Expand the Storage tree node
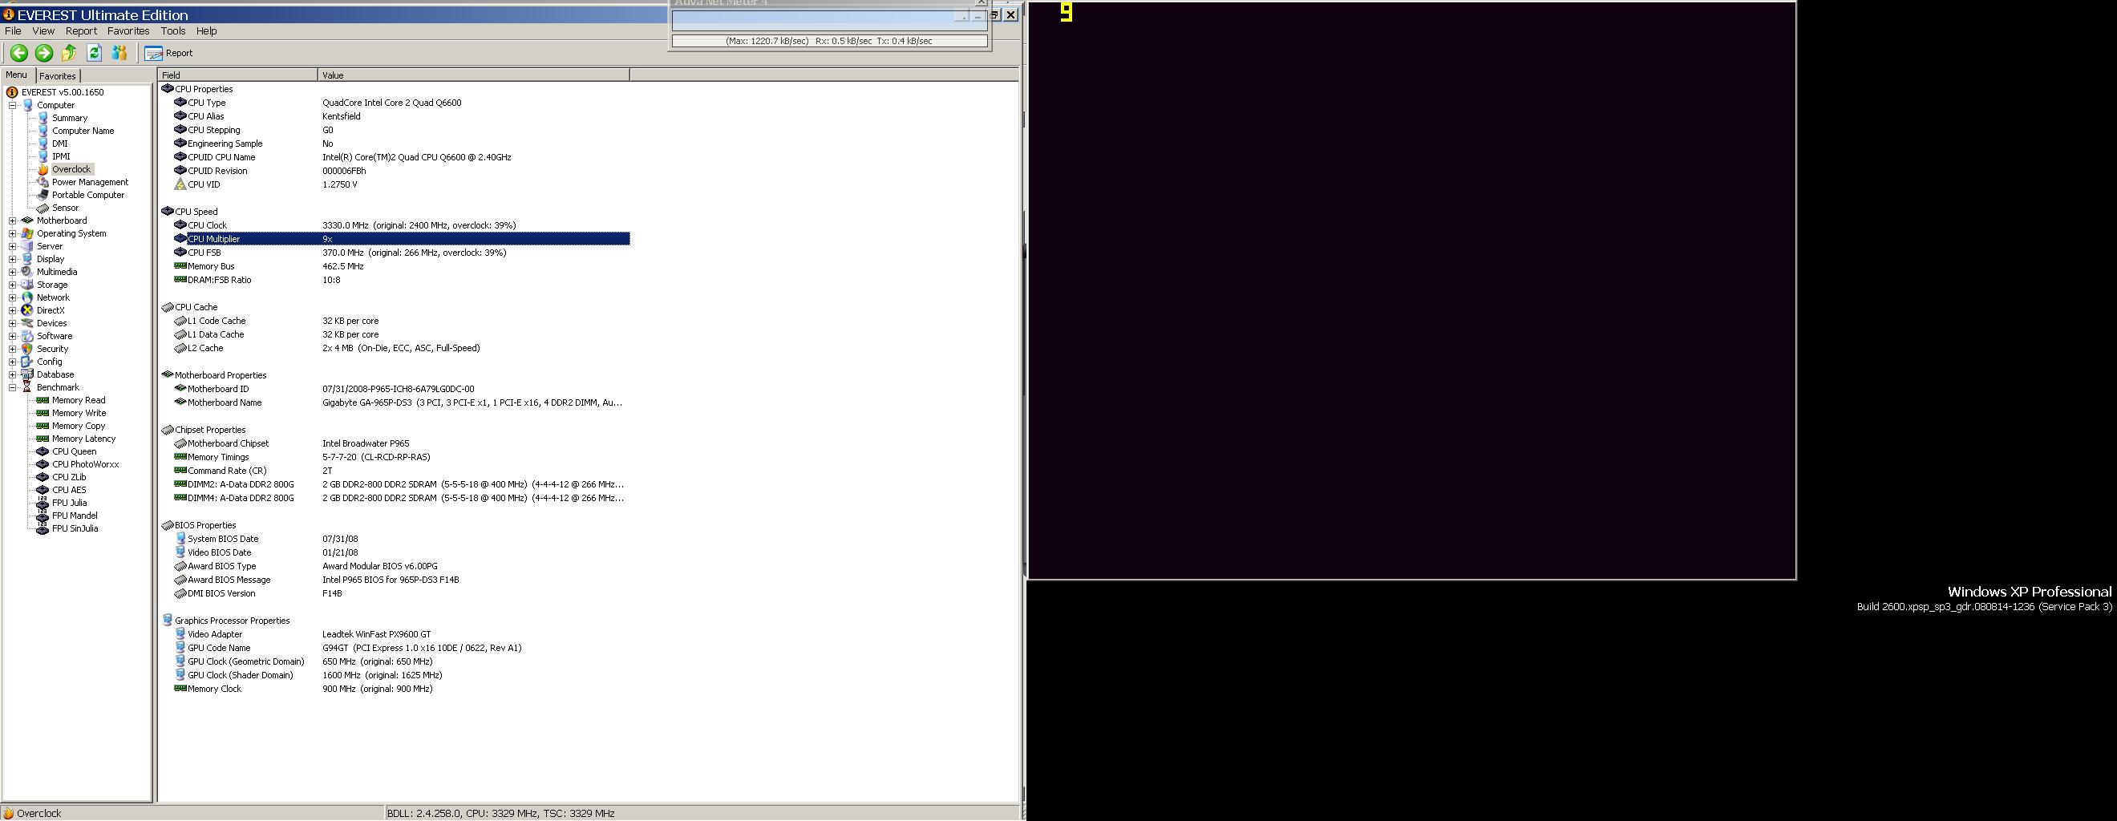Image resolution: width=2117 pixels, height=821 pixels. 12,285
